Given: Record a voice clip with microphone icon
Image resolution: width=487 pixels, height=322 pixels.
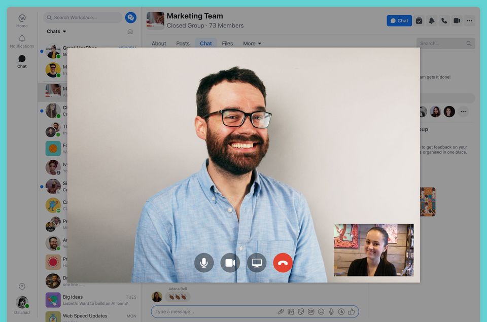Looking at the screenshot, I should 331,312.
